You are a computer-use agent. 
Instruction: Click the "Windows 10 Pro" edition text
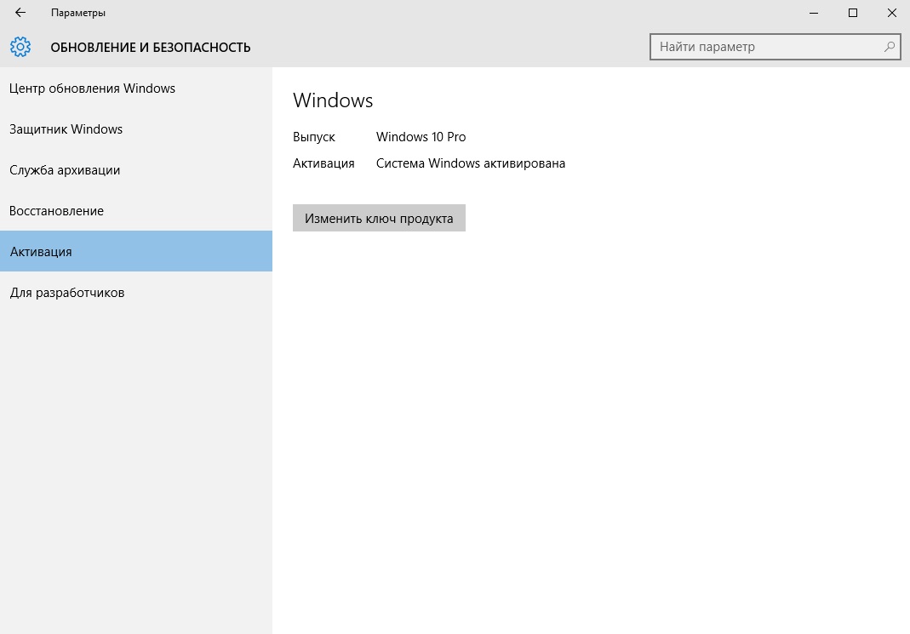point(421,137)
